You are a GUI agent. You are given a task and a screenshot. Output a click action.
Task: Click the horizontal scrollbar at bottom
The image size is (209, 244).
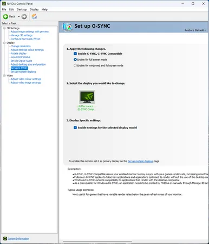97,241
